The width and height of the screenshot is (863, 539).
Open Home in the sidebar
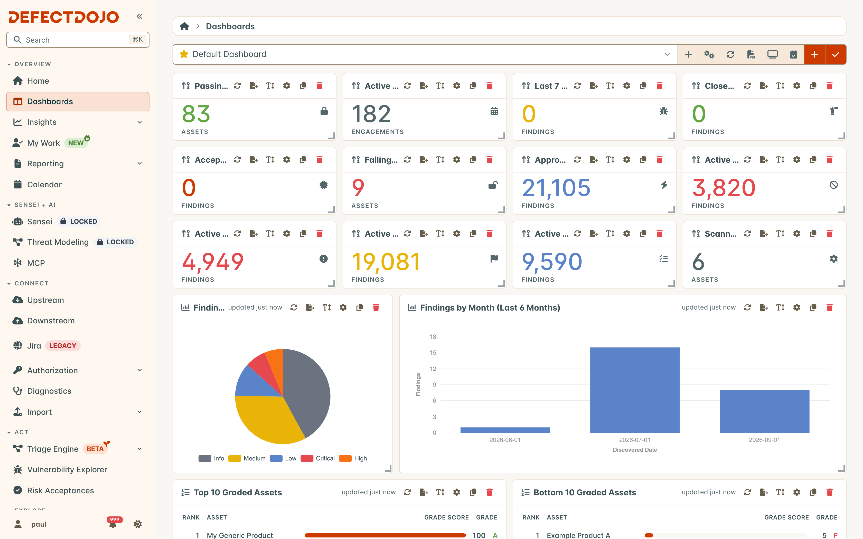click(x=78, y=81)
